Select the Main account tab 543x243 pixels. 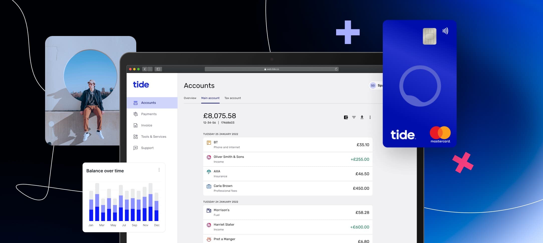[210, 98]
